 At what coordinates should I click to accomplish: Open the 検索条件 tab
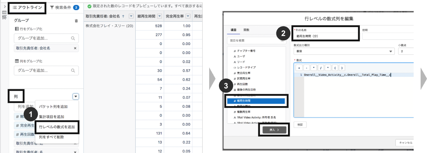64,7
